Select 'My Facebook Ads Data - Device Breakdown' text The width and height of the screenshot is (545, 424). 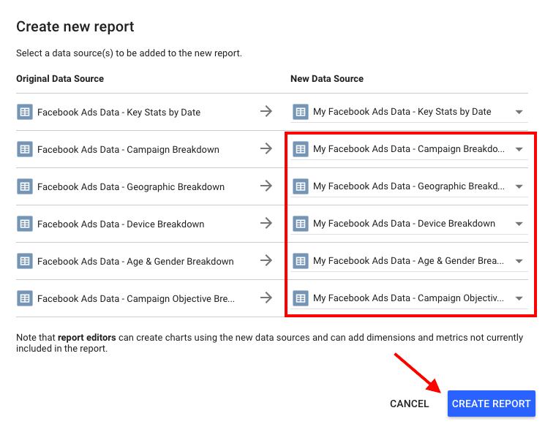tap(404, 223)
